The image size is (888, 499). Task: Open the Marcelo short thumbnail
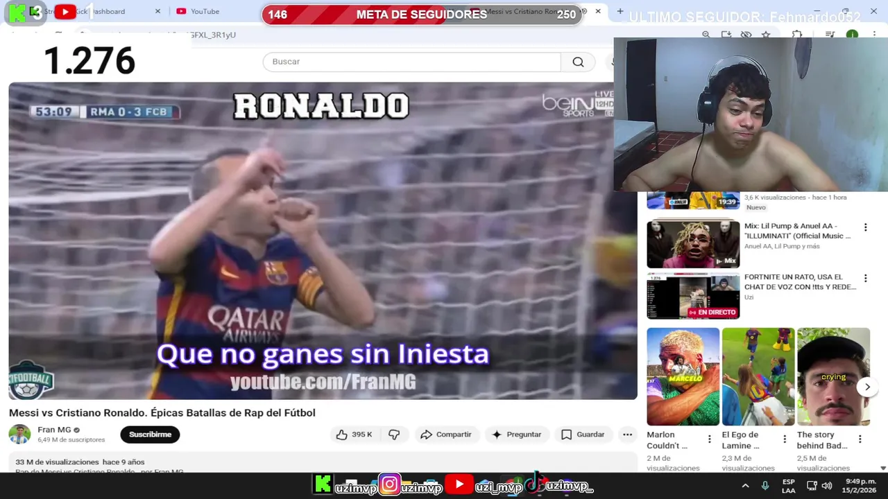pyautogui.click(x=683, y=376)
